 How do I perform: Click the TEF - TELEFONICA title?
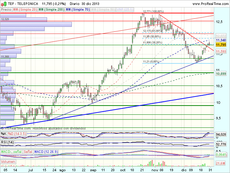tap(23, 4)
